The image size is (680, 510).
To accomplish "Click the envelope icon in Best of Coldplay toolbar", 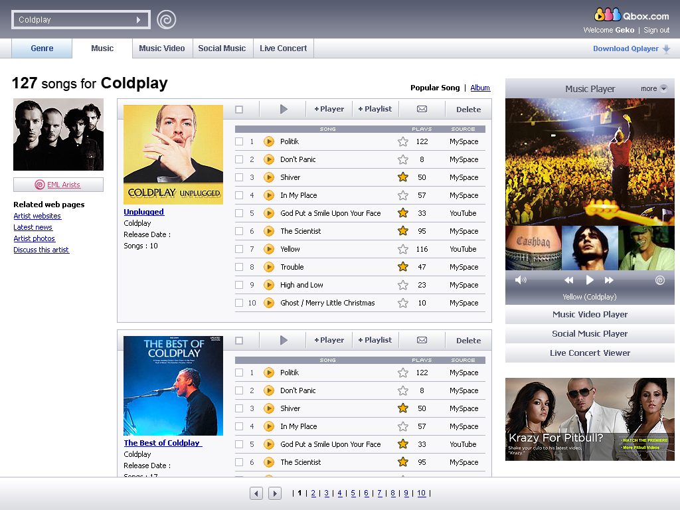I will coord(422,340).
